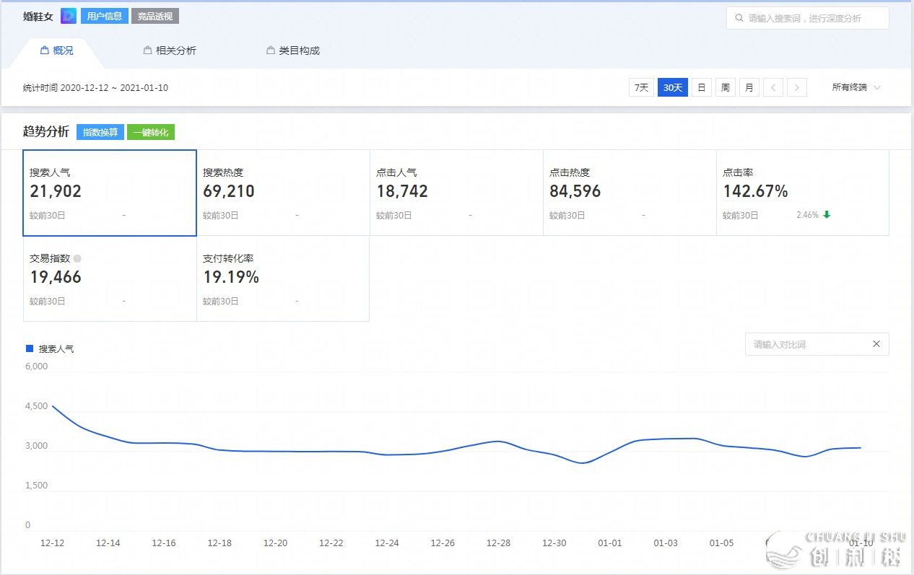Click the 01-03 axis date label

click(666, 543)
